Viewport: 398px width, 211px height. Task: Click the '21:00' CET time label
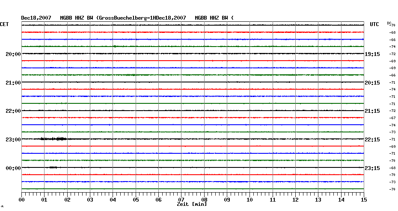point(13,83)
